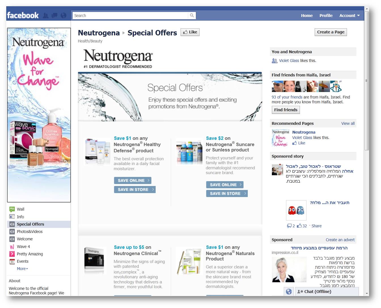The height and width of the screenshot is (308, 381).
Task: Open Neutrogena link in Recommended Pages
Action: [x=304, y=132]
